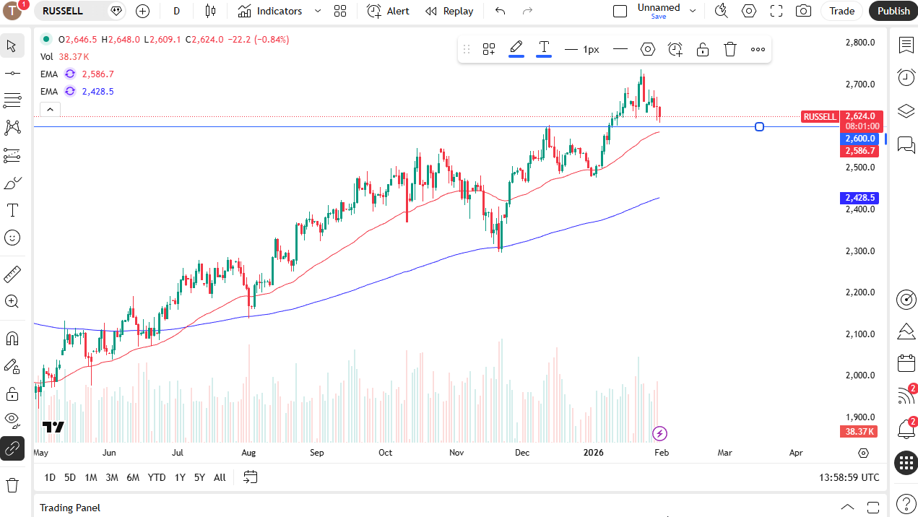Image resolution: width=918 pixels, height=517 pixels.
Task: Change the line color pencil swatch
Action: coord(516,49)
